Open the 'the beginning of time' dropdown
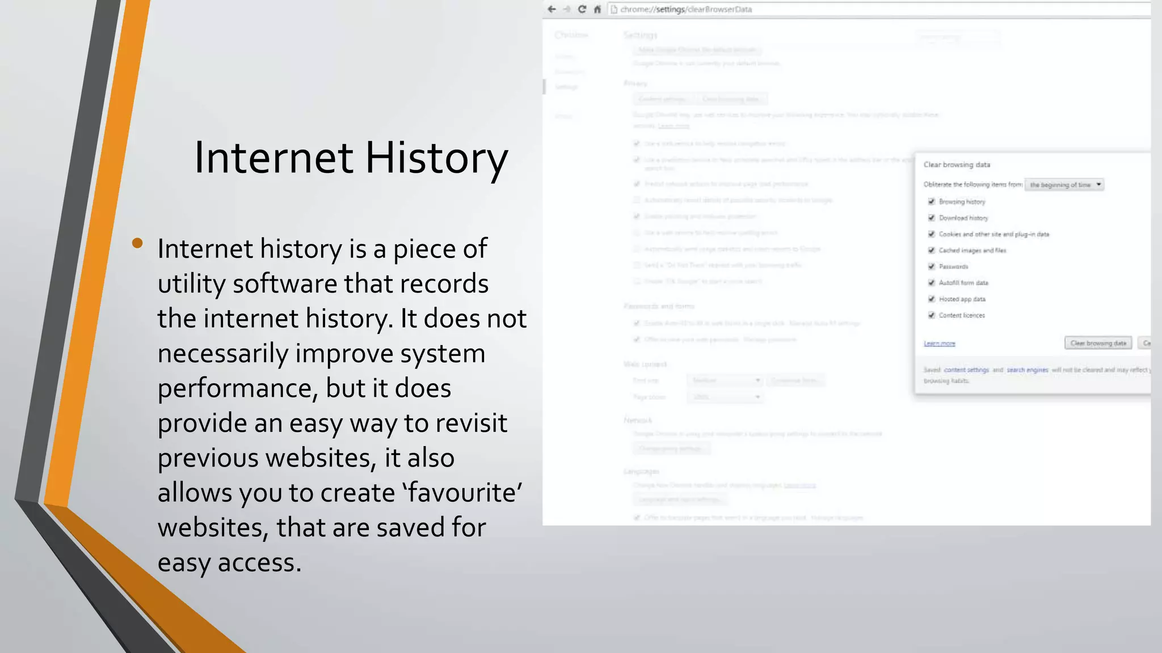 click(1064, 185)
